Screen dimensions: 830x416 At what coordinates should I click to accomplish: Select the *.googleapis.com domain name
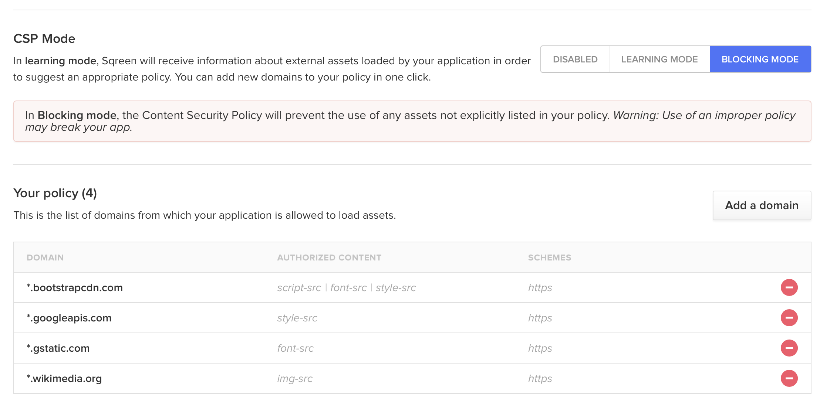point(69,318)
